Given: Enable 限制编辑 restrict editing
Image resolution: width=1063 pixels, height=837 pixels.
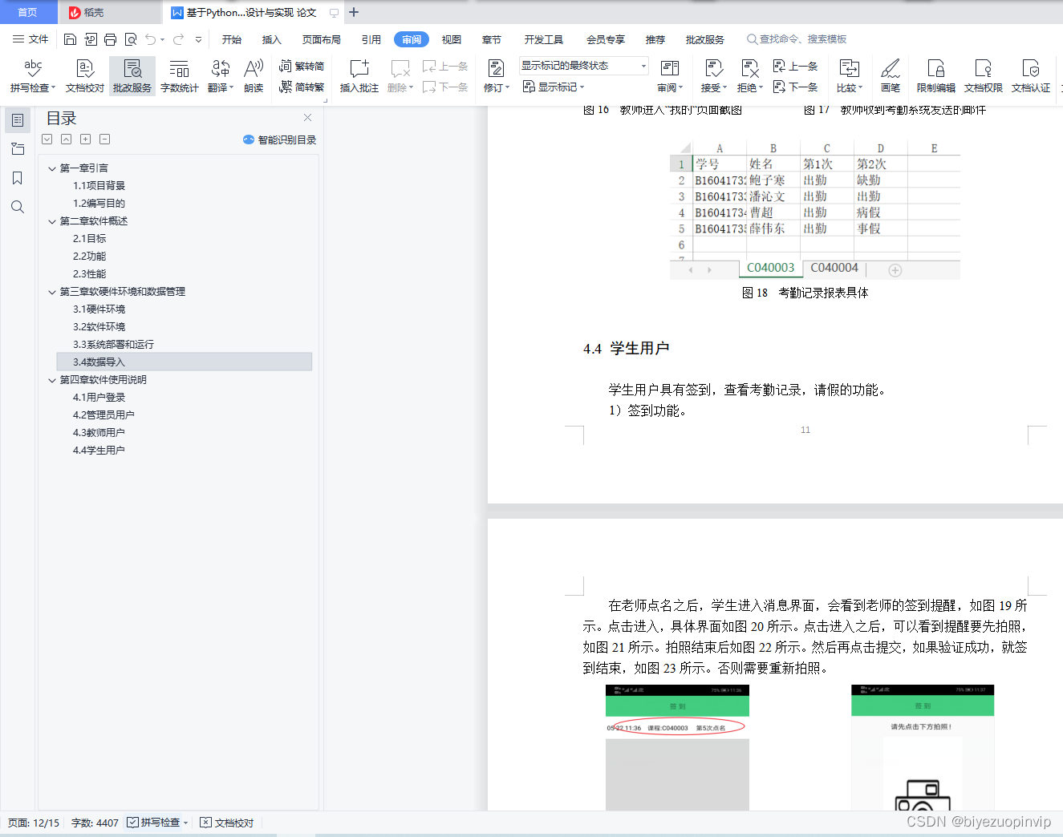Looking at the screenshot, I should click(x=935, y=75).
